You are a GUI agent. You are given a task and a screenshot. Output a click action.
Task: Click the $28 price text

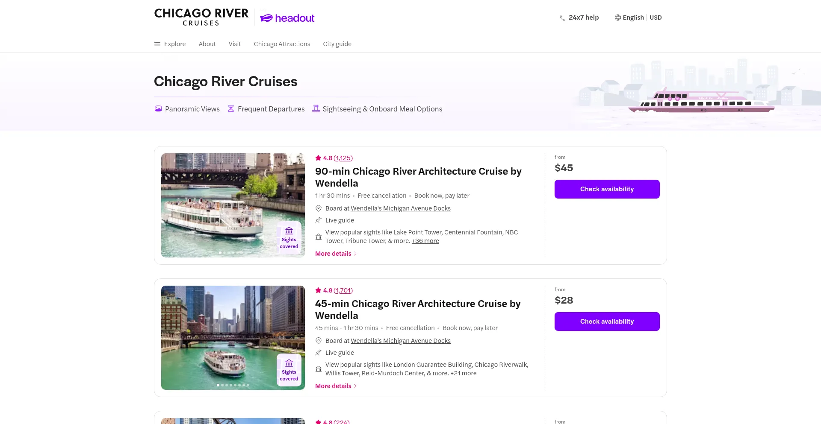(564, 300)
